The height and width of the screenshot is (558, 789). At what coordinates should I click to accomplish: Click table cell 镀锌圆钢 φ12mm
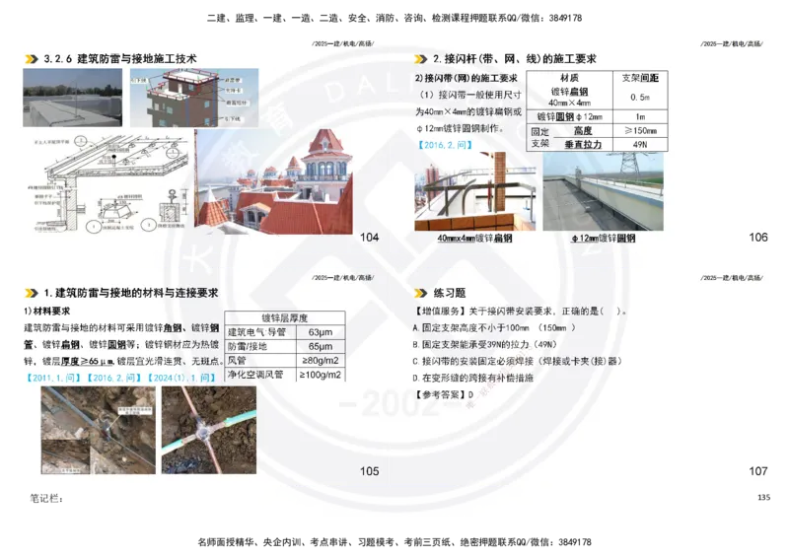click(570, 116)
